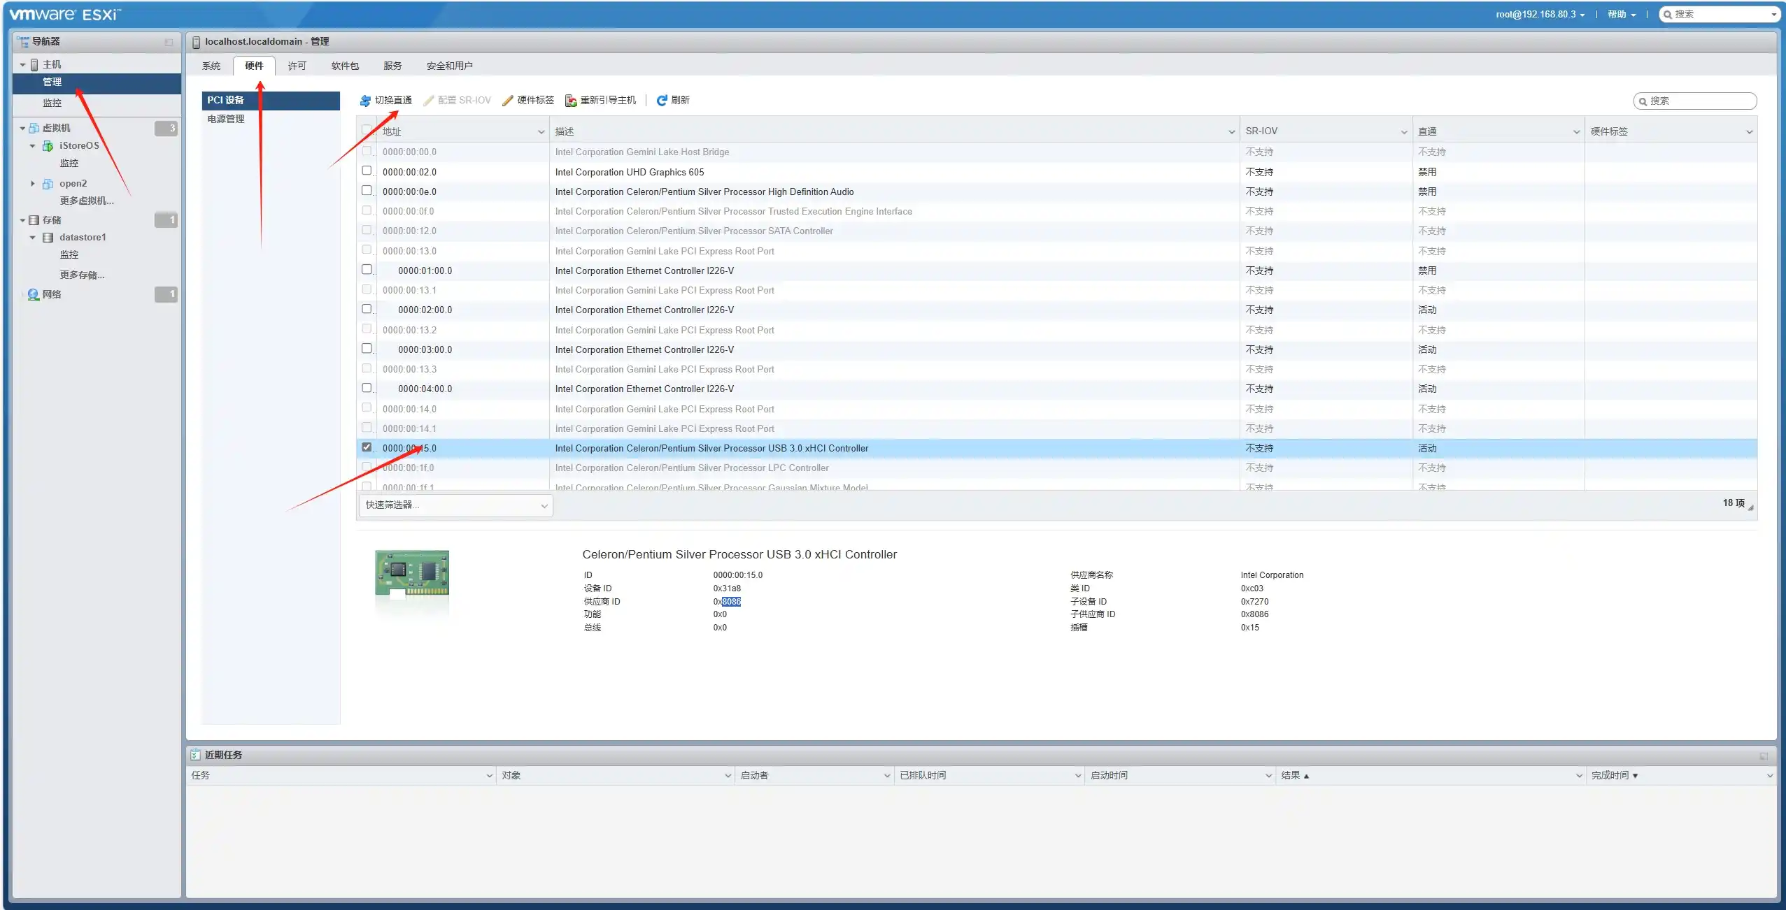Open the description (描述) column dropdown arrow
Screen dimensions: 1786x910
click(1231, 132)
